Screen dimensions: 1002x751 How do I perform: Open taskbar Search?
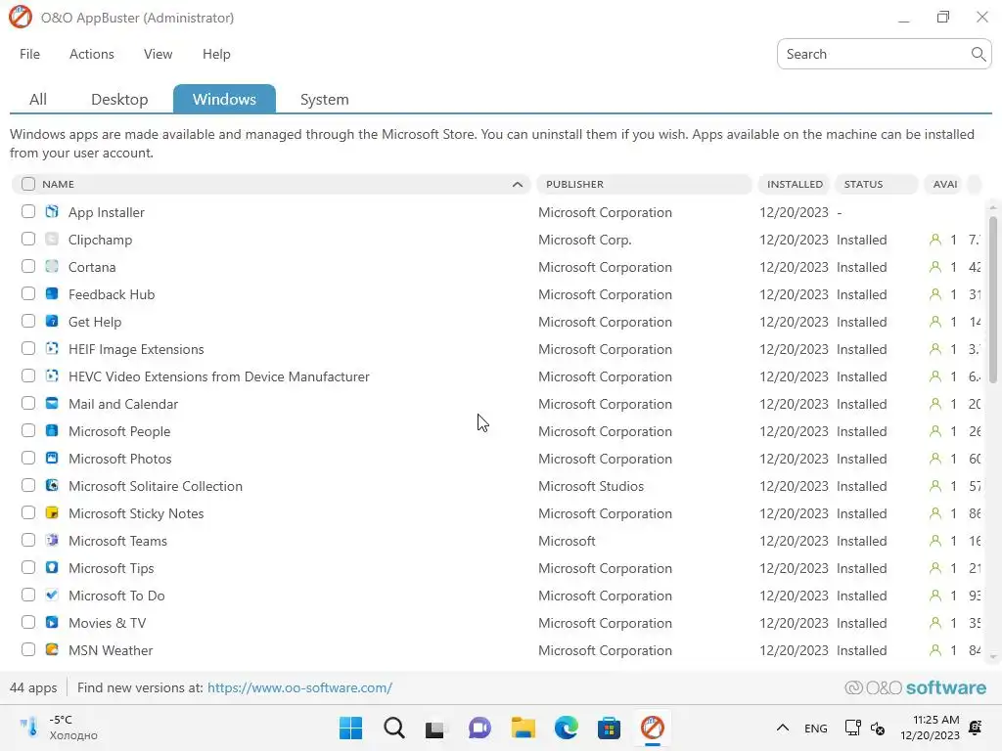[393, 728]
